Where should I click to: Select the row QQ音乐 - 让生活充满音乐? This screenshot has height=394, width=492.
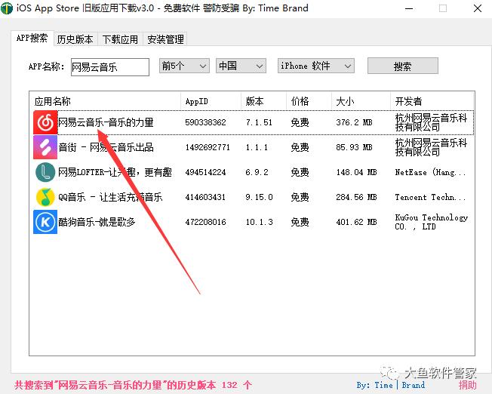(254, 197)
